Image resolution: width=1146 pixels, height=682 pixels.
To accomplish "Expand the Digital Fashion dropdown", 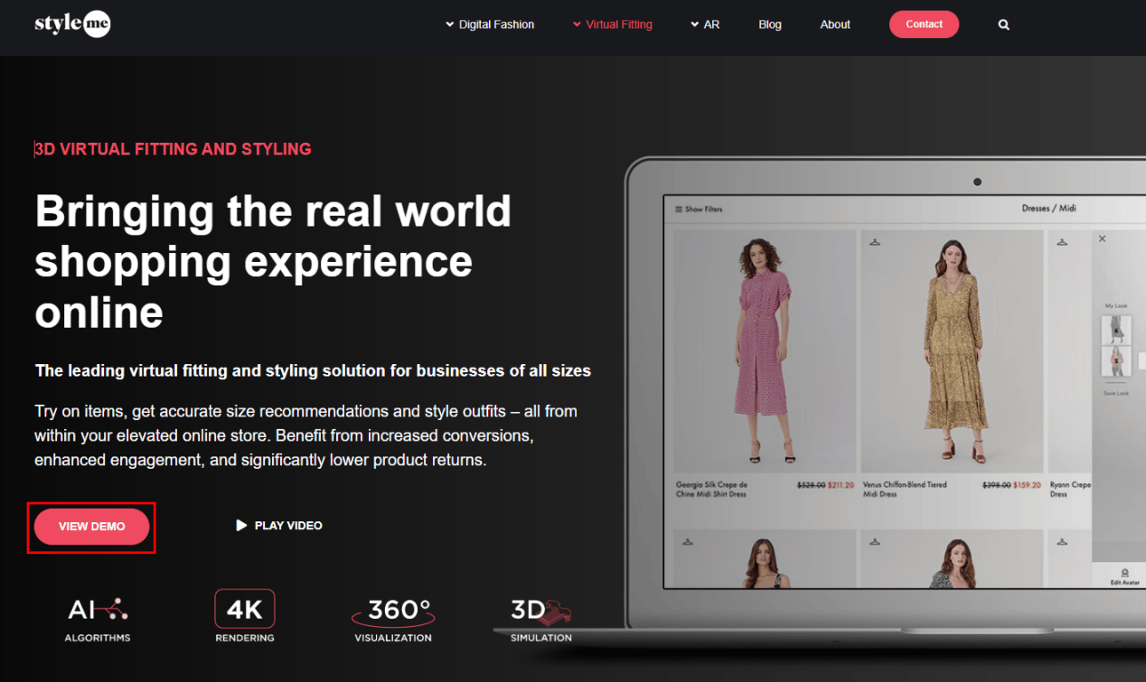I will [x=490, y=24].
